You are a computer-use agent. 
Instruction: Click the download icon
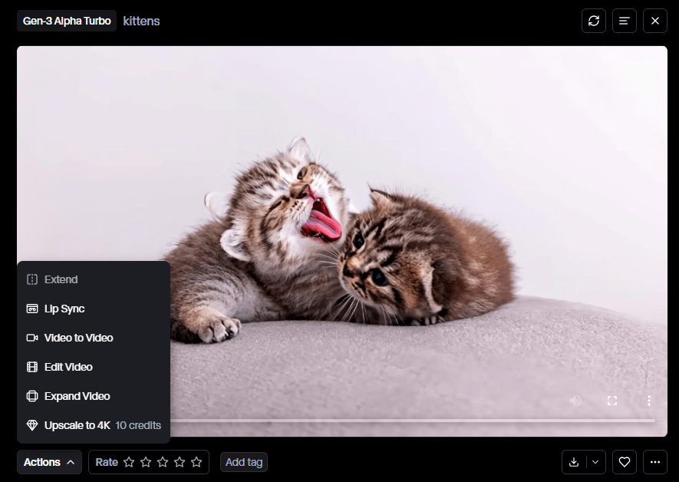pos(574,462)
